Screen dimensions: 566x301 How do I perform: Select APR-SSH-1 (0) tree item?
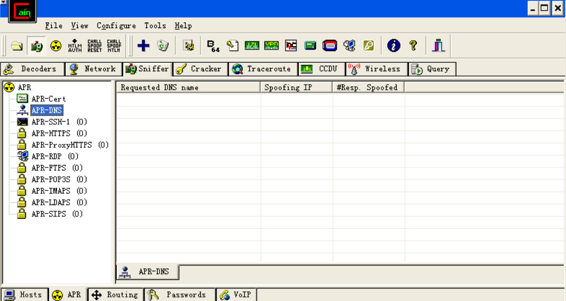[x=59, y=122]
